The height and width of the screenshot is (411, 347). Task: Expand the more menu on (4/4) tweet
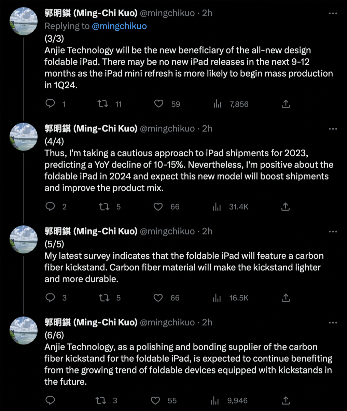[x=333, y=129]
